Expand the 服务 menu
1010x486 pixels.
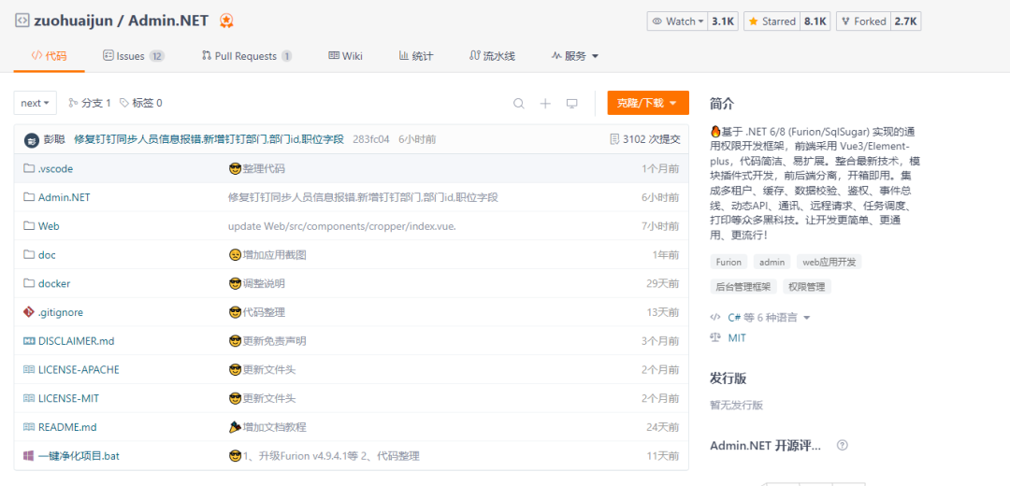pyautogui.click(x=575, y=56)
